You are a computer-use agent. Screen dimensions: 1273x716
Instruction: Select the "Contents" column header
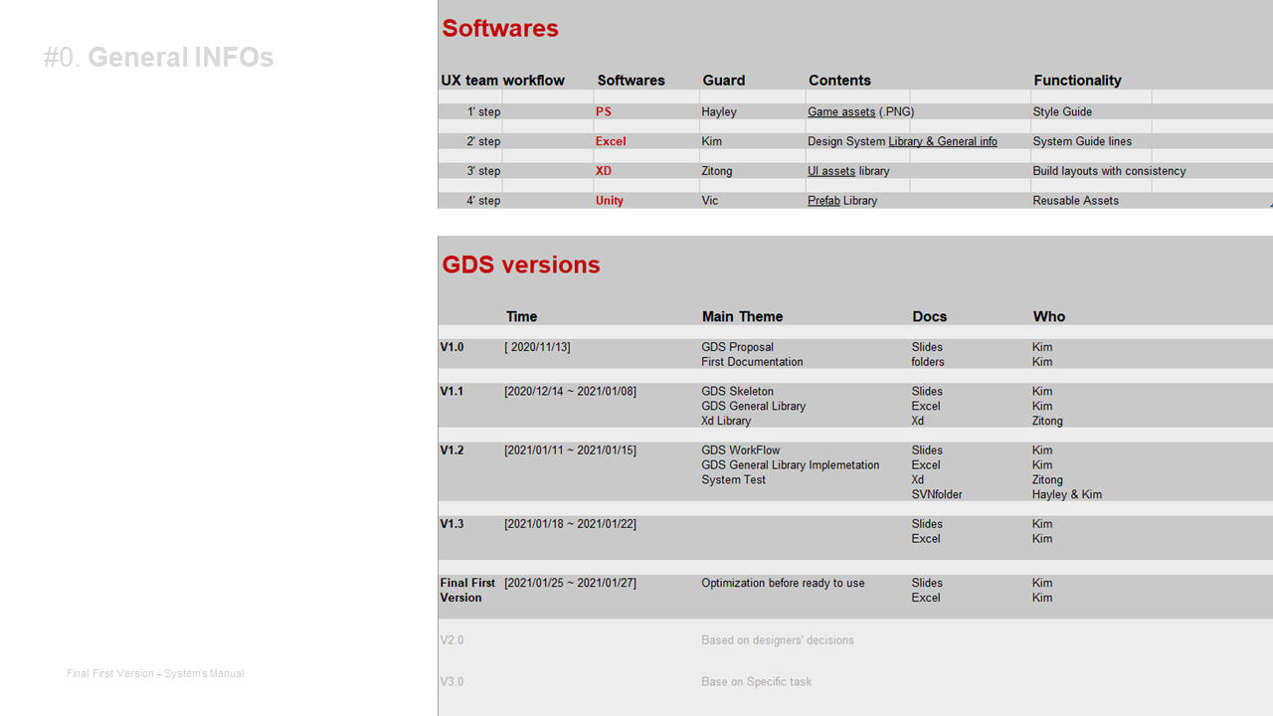click(839, 81)
